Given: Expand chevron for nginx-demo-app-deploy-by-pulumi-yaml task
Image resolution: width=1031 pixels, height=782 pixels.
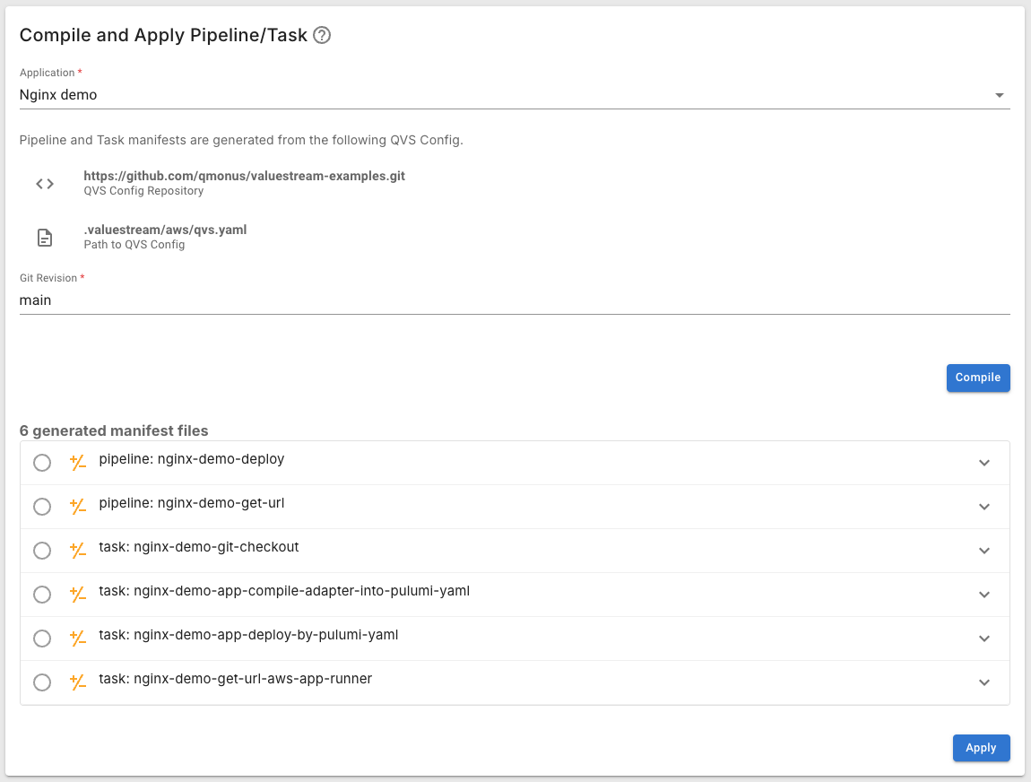Looking at the screenshot, I should [984, 639].
